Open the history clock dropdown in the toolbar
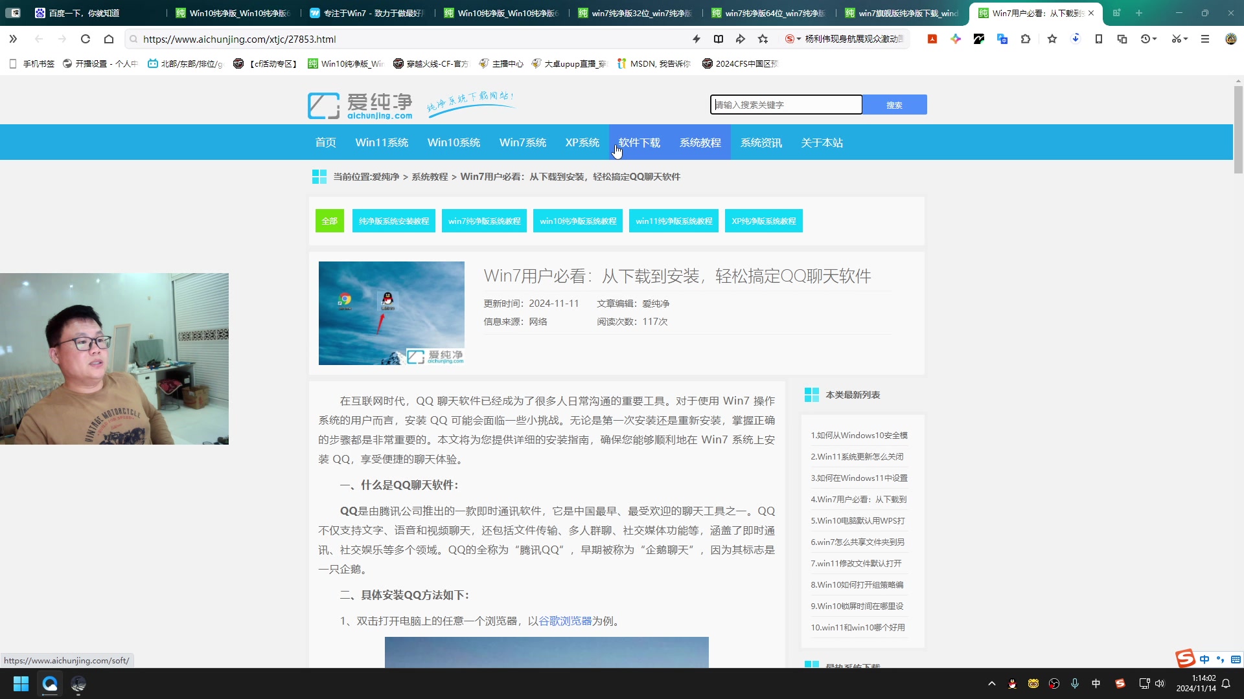Image resolution: width=1244 pixels, height=699 pixels. click(x=1149, y=39)
